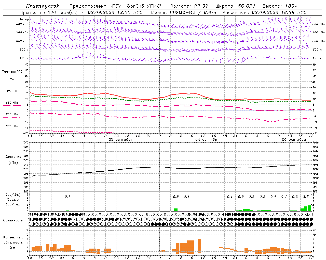
Task: Click the 0.3 precipitation total value
Action: point(295,197)
